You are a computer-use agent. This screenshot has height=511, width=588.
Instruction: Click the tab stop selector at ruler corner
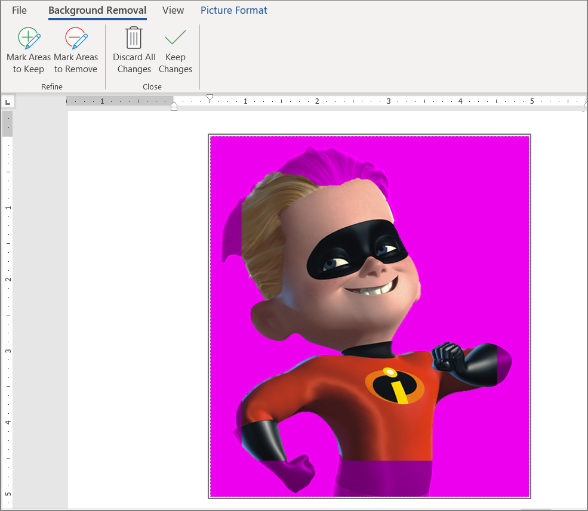coord(8,102)
